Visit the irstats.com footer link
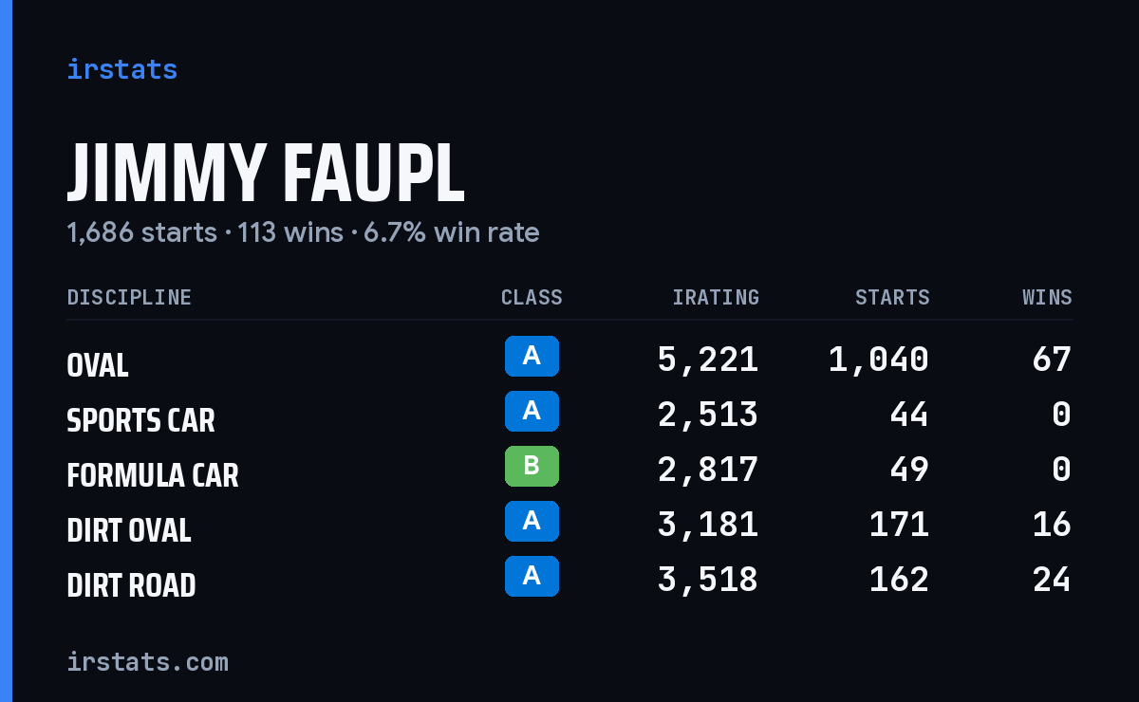 tap(147, 661)
